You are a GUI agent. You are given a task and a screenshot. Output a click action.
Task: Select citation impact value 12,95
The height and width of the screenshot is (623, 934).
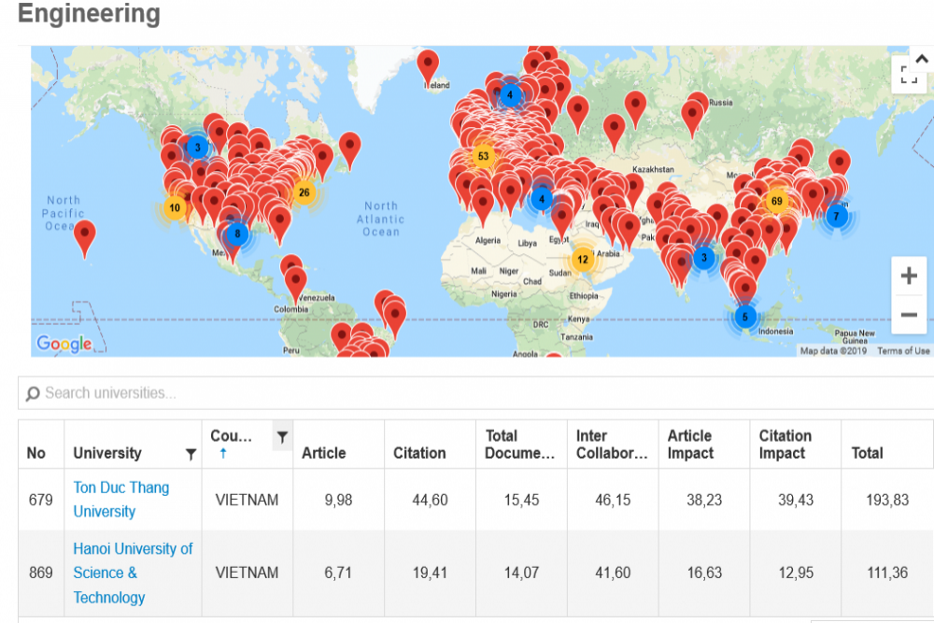(x=795, y=573)
